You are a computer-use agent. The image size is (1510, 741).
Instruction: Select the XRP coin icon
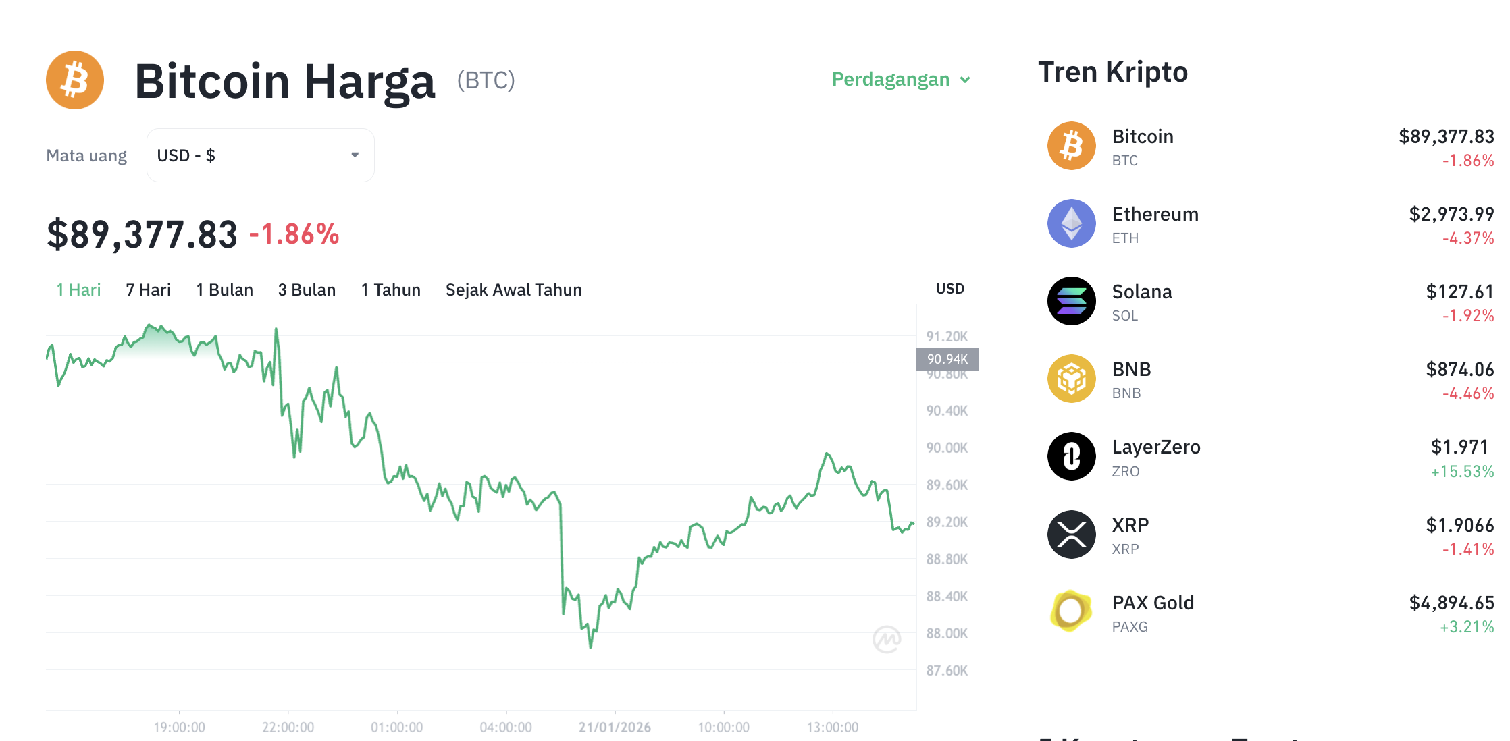pyautogui.click(x=1071, y=534)
